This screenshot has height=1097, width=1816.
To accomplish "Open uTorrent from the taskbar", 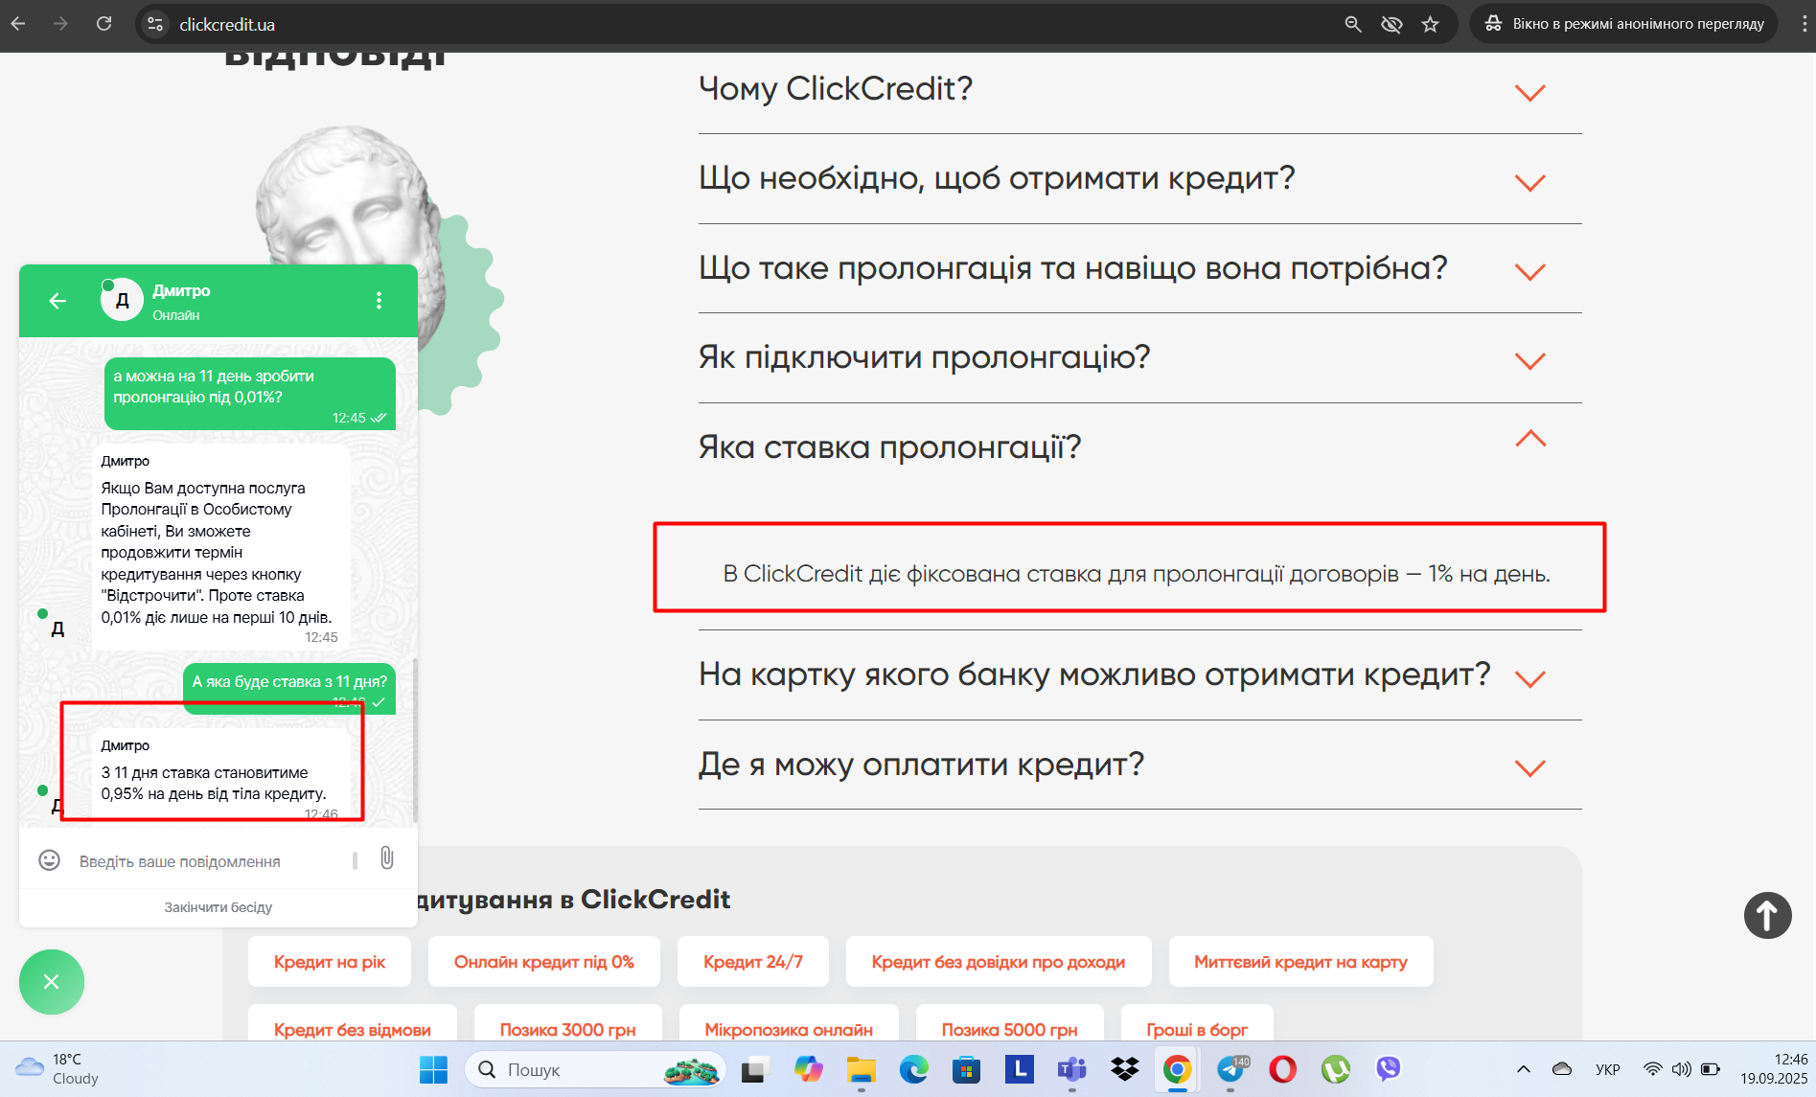I will [1335, 1069].
